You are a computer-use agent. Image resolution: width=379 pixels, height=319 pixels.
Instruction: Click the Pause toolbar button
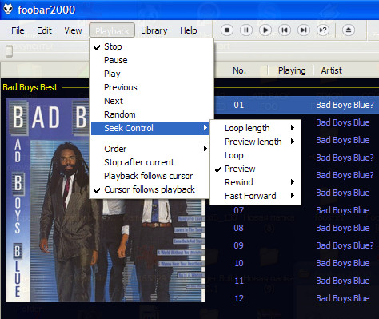tap(246, 30)
